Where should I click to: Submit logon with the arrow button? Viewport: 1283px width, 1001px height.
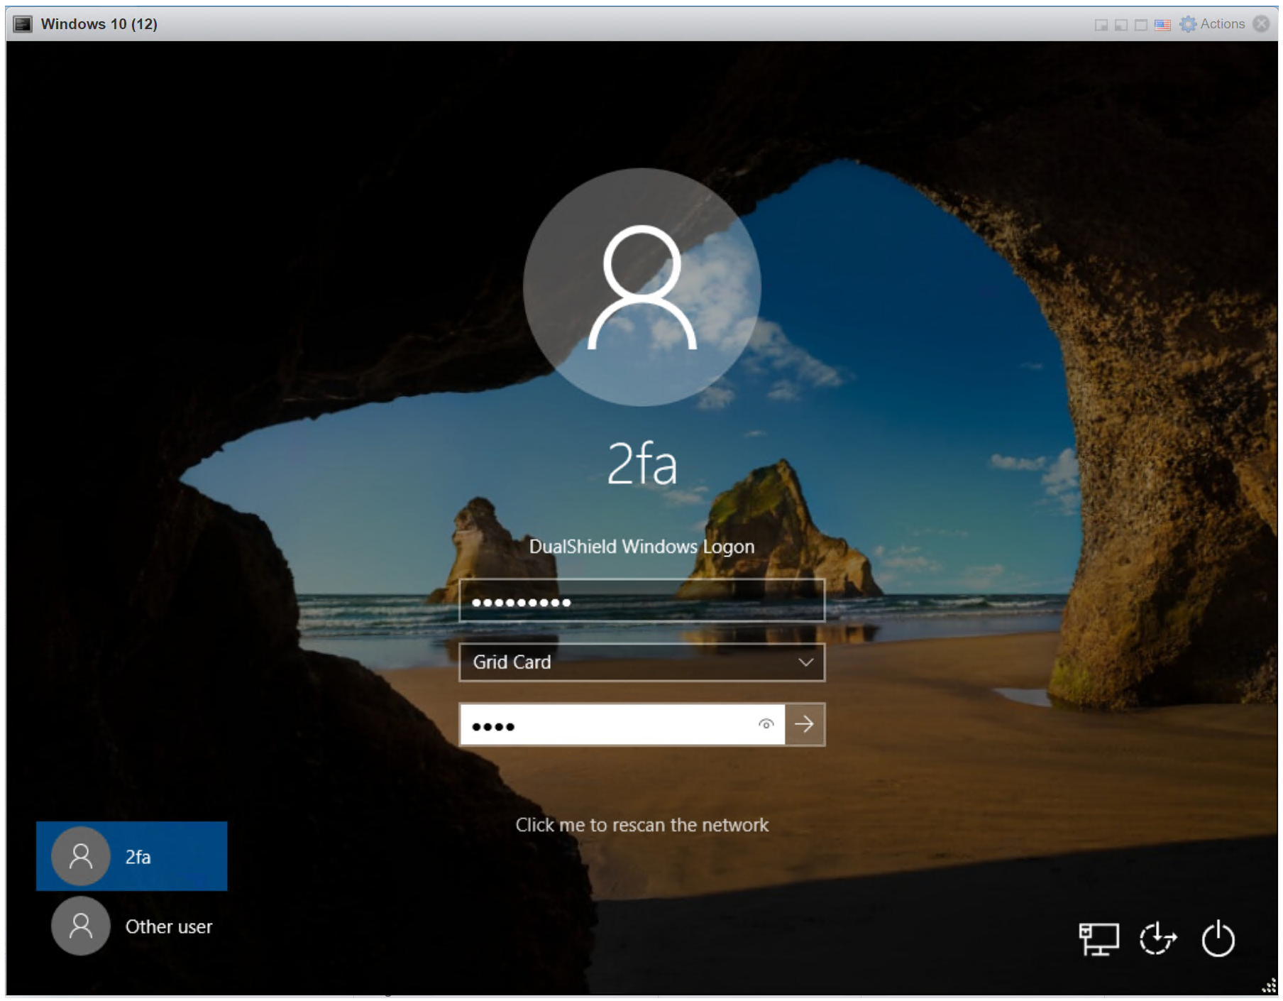coord(805,724)
